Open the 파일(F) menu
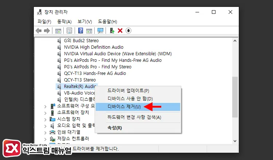 click(x=44, y=21)
